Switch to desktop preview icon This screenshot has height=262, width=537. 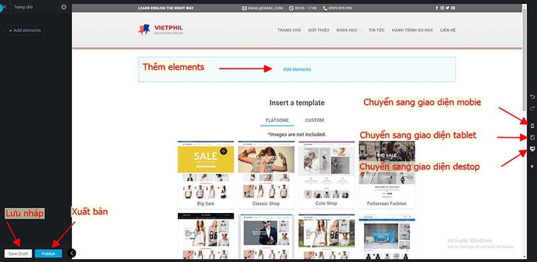coord(532,148)
